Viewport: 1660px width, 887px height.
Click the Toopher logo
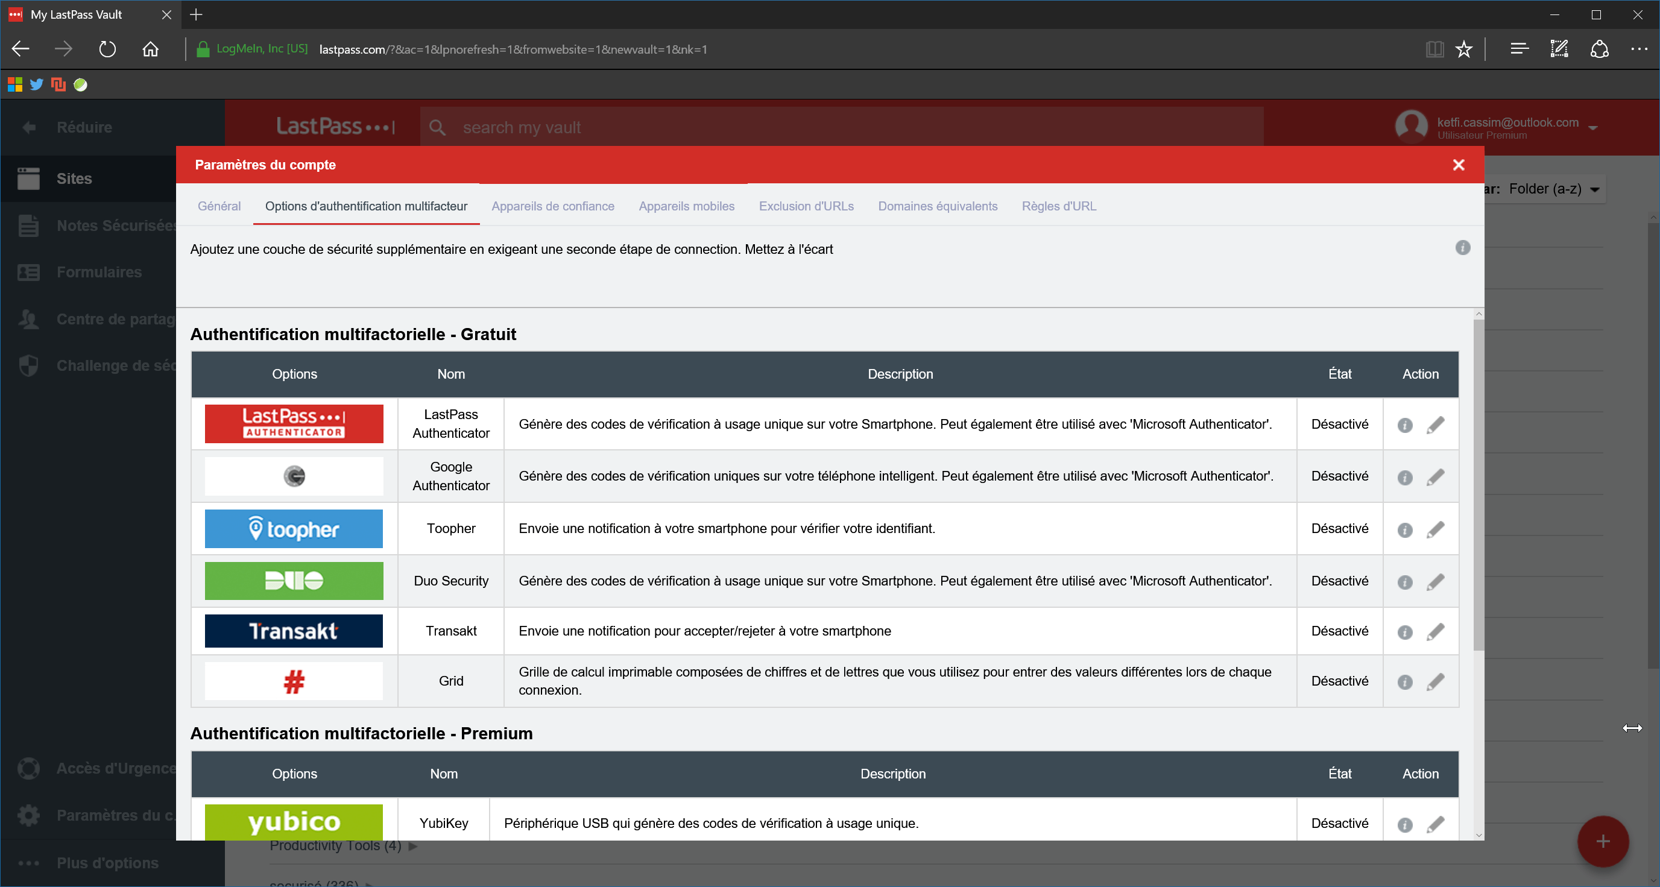click(x=294, y=529)
